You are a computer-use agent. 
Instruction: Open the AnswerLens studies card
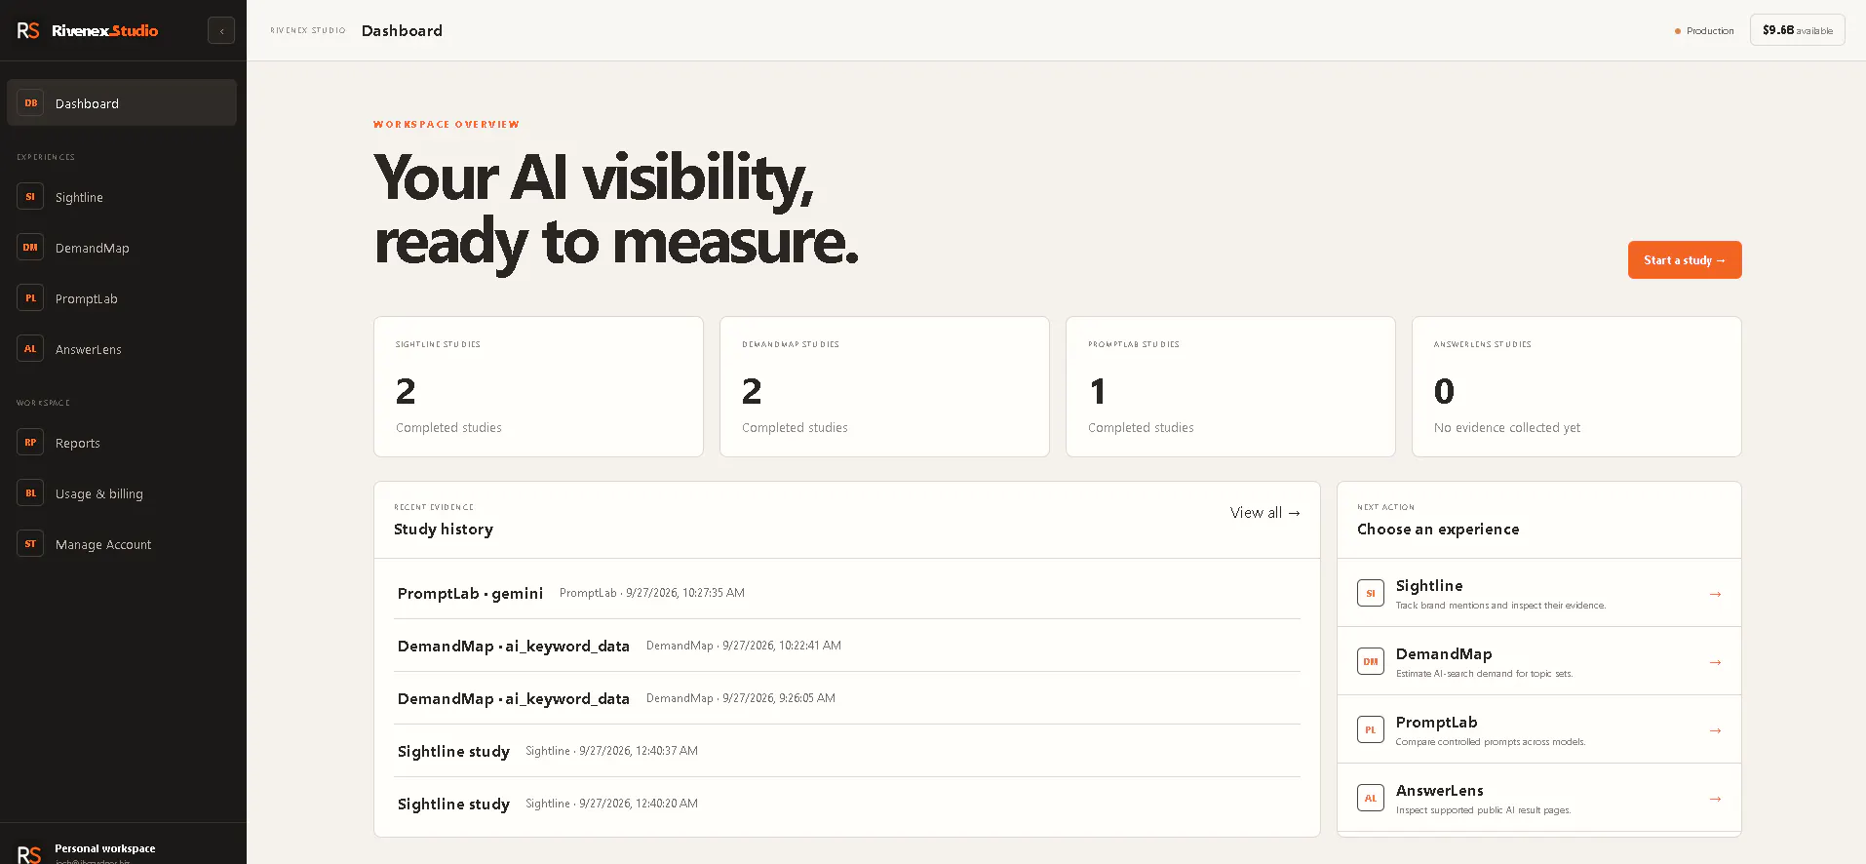pyautogui.click(x=1576, y=386)
